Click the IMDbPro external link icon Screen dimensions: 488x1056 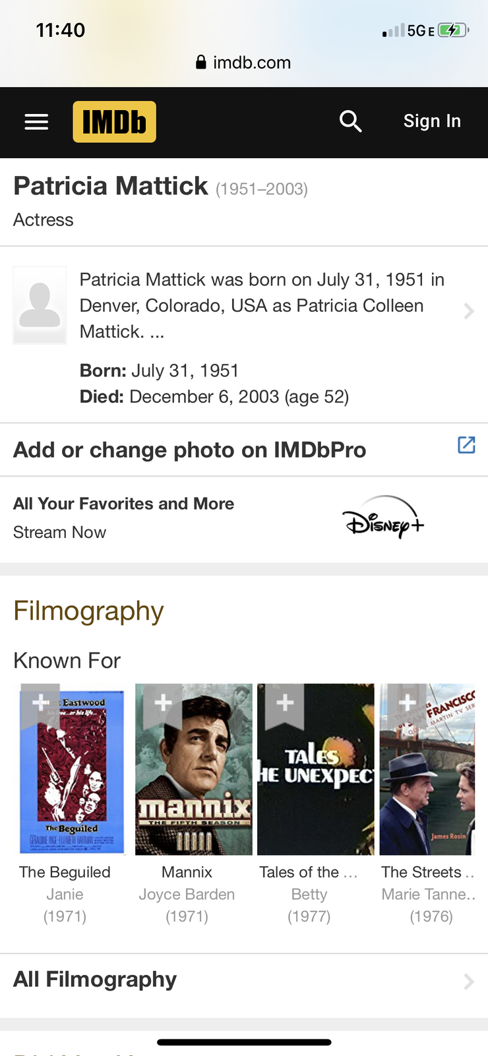[x=466, y=445]
